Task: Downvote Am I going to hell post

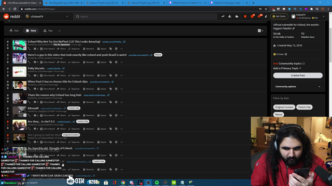Action: click(8, 142)
